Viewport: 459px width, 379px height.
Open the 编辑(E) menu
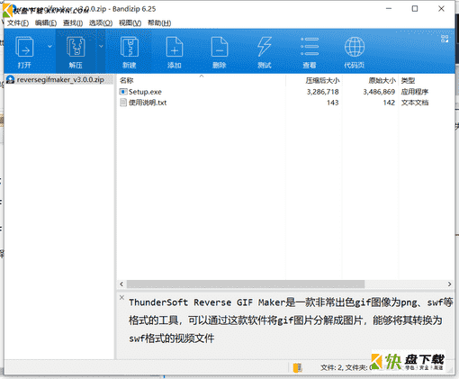click(x=46, y=23)
